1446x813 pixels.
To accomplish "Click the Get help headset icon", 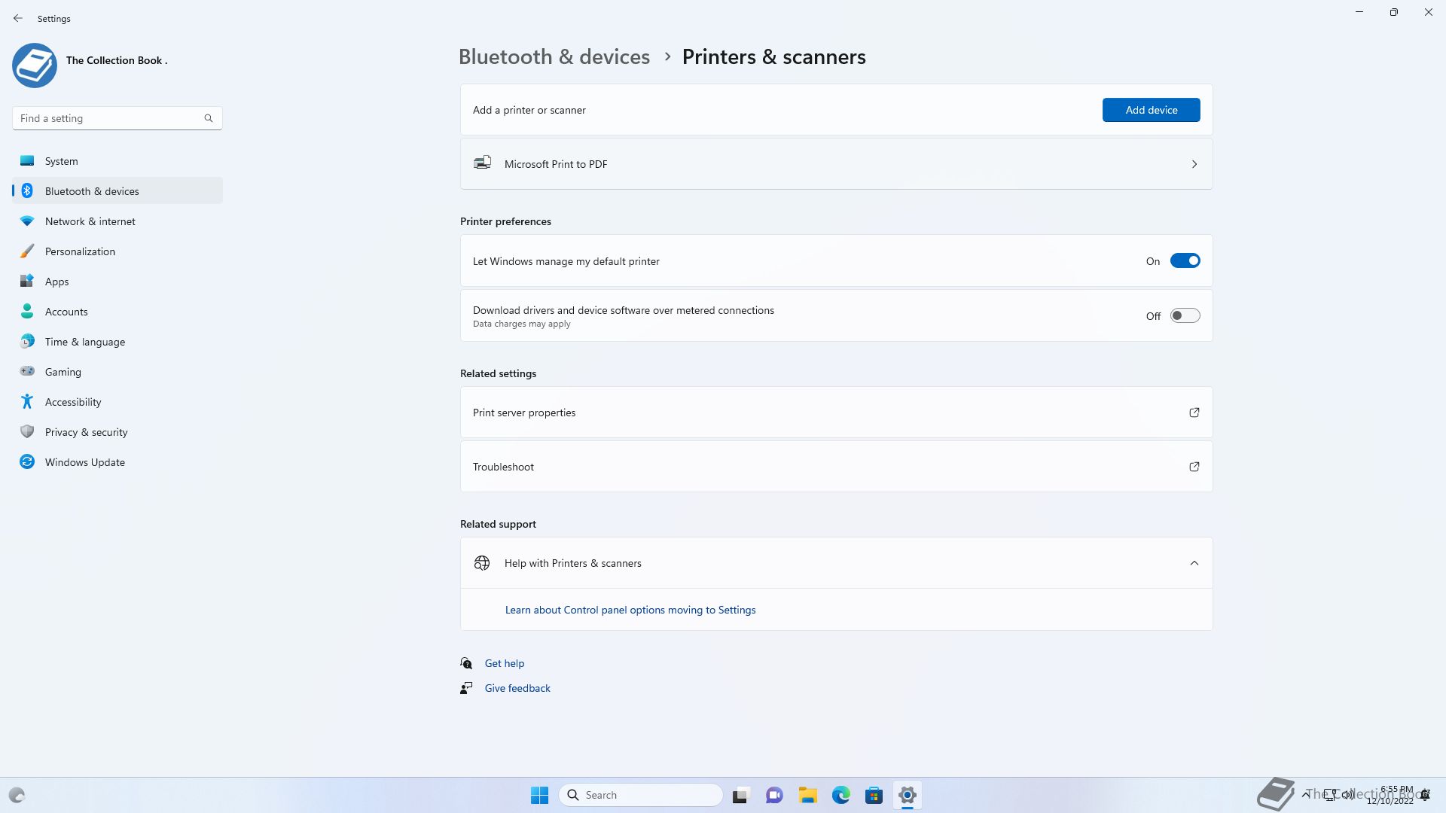I will [x=466, y=663].
